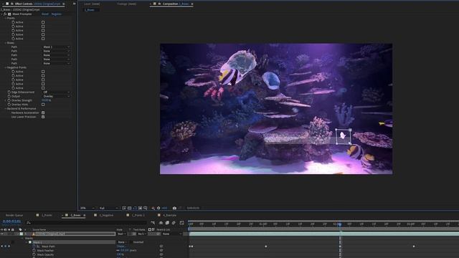The image size is (459, 258).
Task: Collapse the Negative Points group
Action: [6, 67]
